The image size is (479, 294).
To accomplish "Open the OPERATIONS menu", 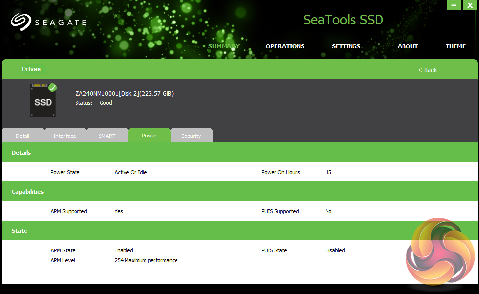I will click(285, 46).
